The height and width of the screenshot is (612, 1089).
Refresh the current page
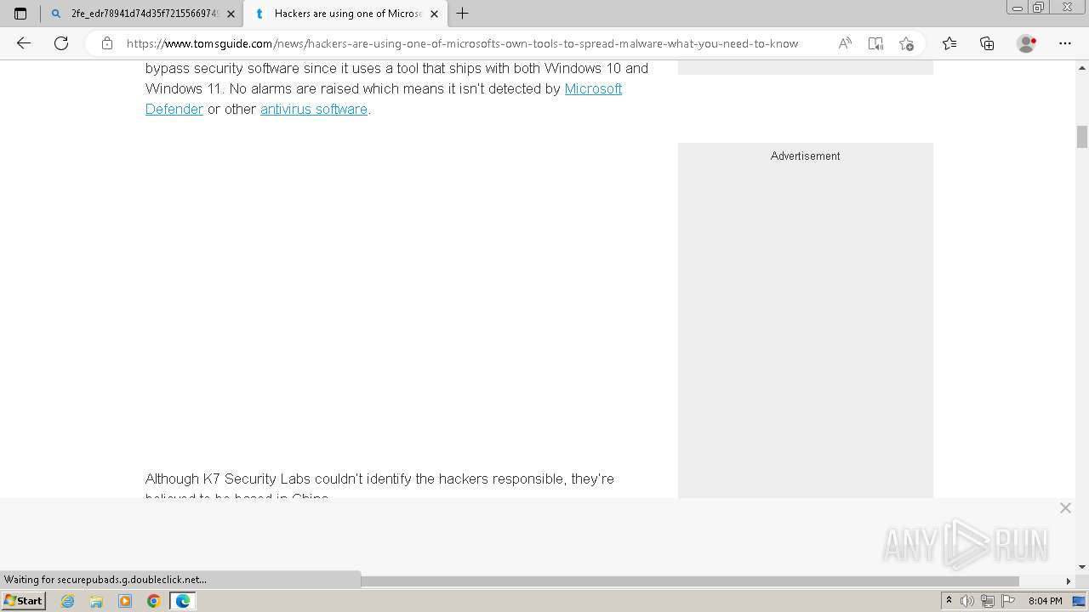pos(61,43)
